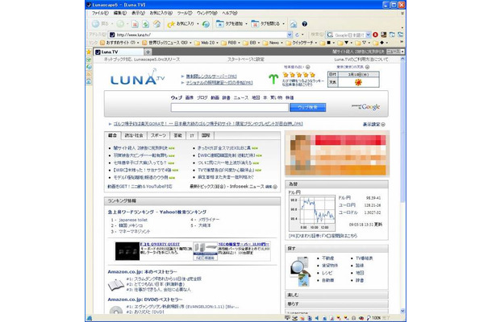Click the 表示設定 display settings link

click(372, 124)
